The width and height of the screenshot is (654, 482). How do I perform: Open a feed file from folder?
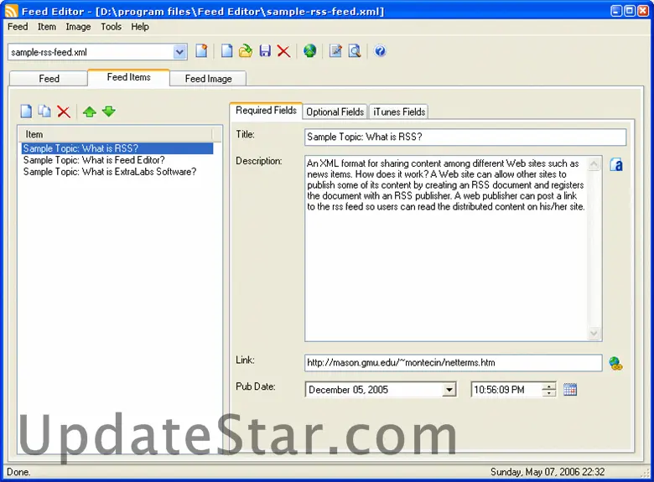coord(246,51)
